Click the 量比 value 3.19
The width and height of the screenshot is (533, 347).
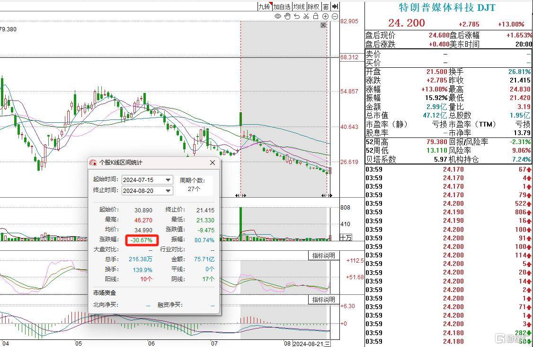point(524,107)
